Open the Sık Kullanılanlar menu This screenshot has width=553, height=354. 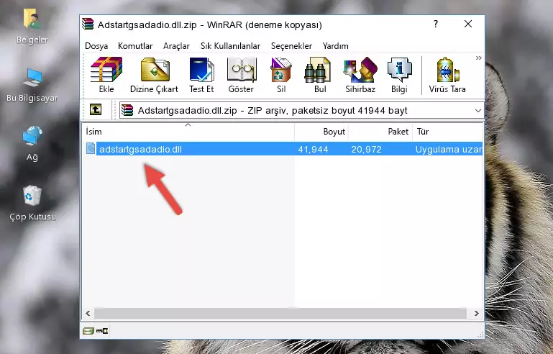(230, 46)
